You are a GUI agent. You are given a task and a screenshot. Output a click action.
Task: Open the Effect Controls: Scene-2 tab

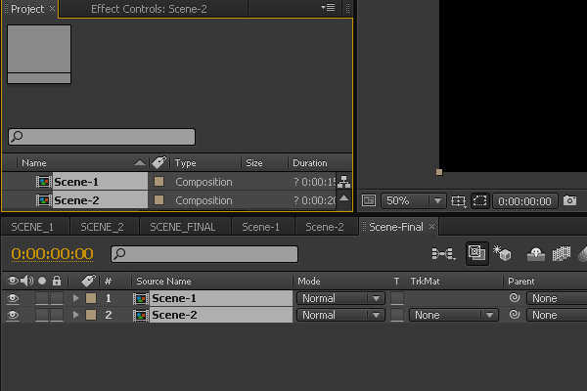149,9
